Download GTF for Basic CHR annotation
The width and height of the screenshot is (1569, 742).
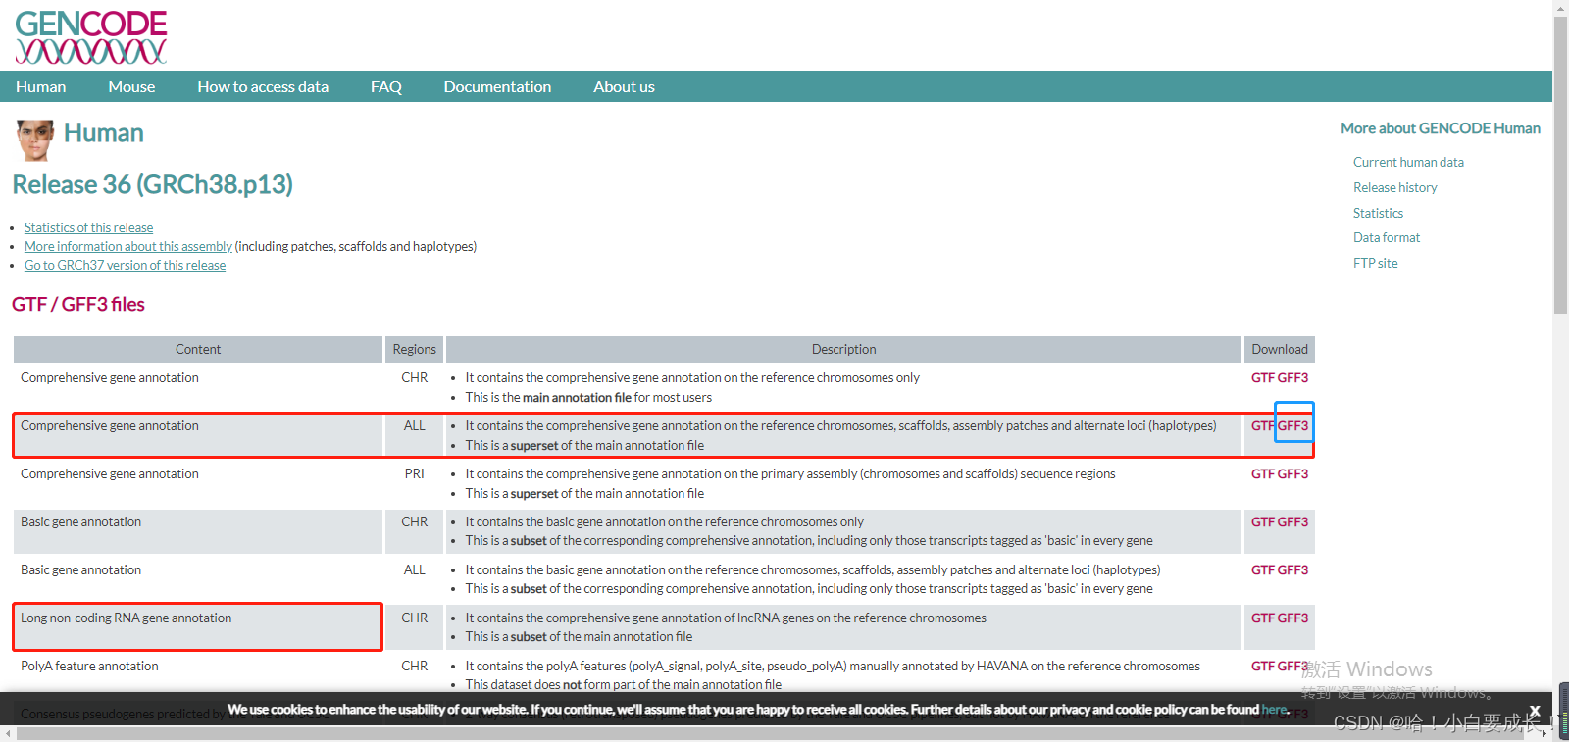(1262, 521)
